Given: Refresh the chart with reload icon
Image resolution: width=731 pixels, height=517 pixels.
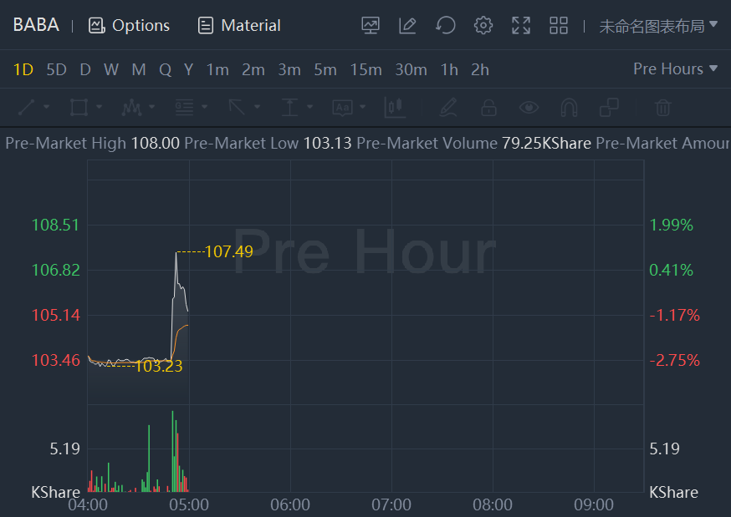Looking at the screenshot, I should pyautogui.click(x=446, y=26).
